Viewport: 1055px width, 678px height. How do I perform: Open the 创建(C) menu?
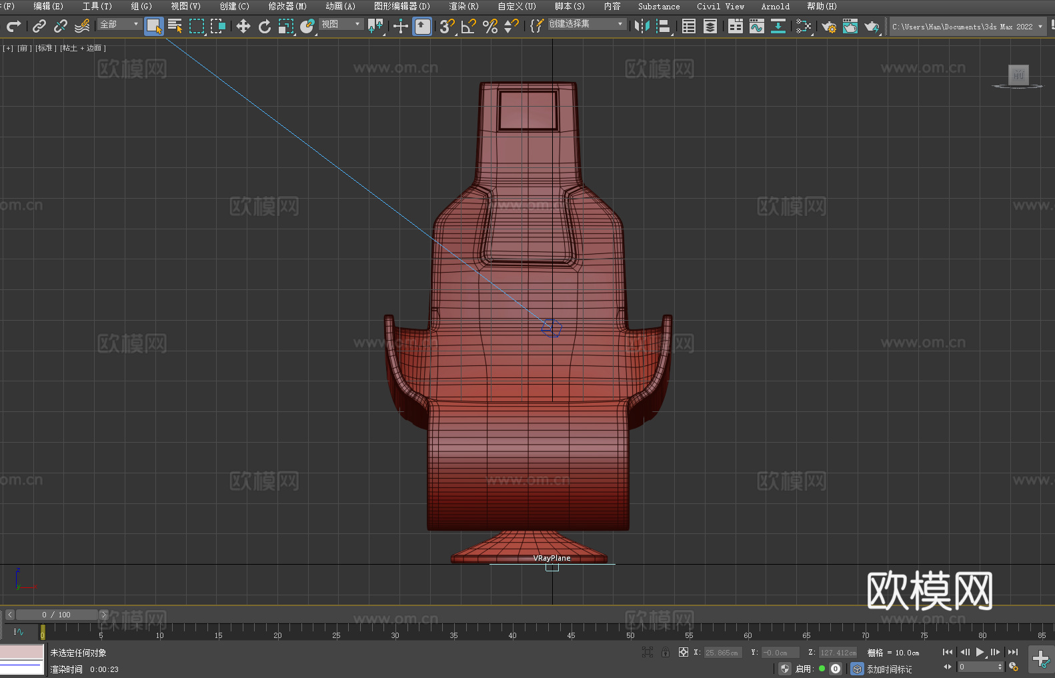tap(234, 6)
